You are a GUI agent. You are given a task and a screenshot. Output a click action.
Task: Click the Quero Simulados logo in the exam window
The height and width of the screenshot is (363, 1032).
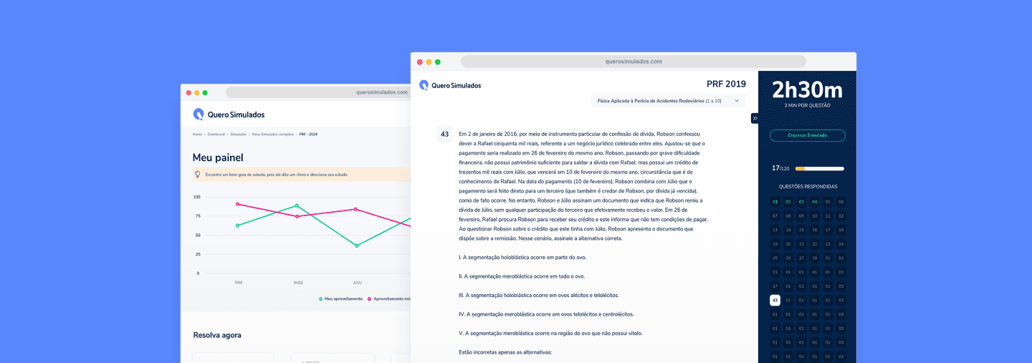pyautogui.click(x=451, y=85)
